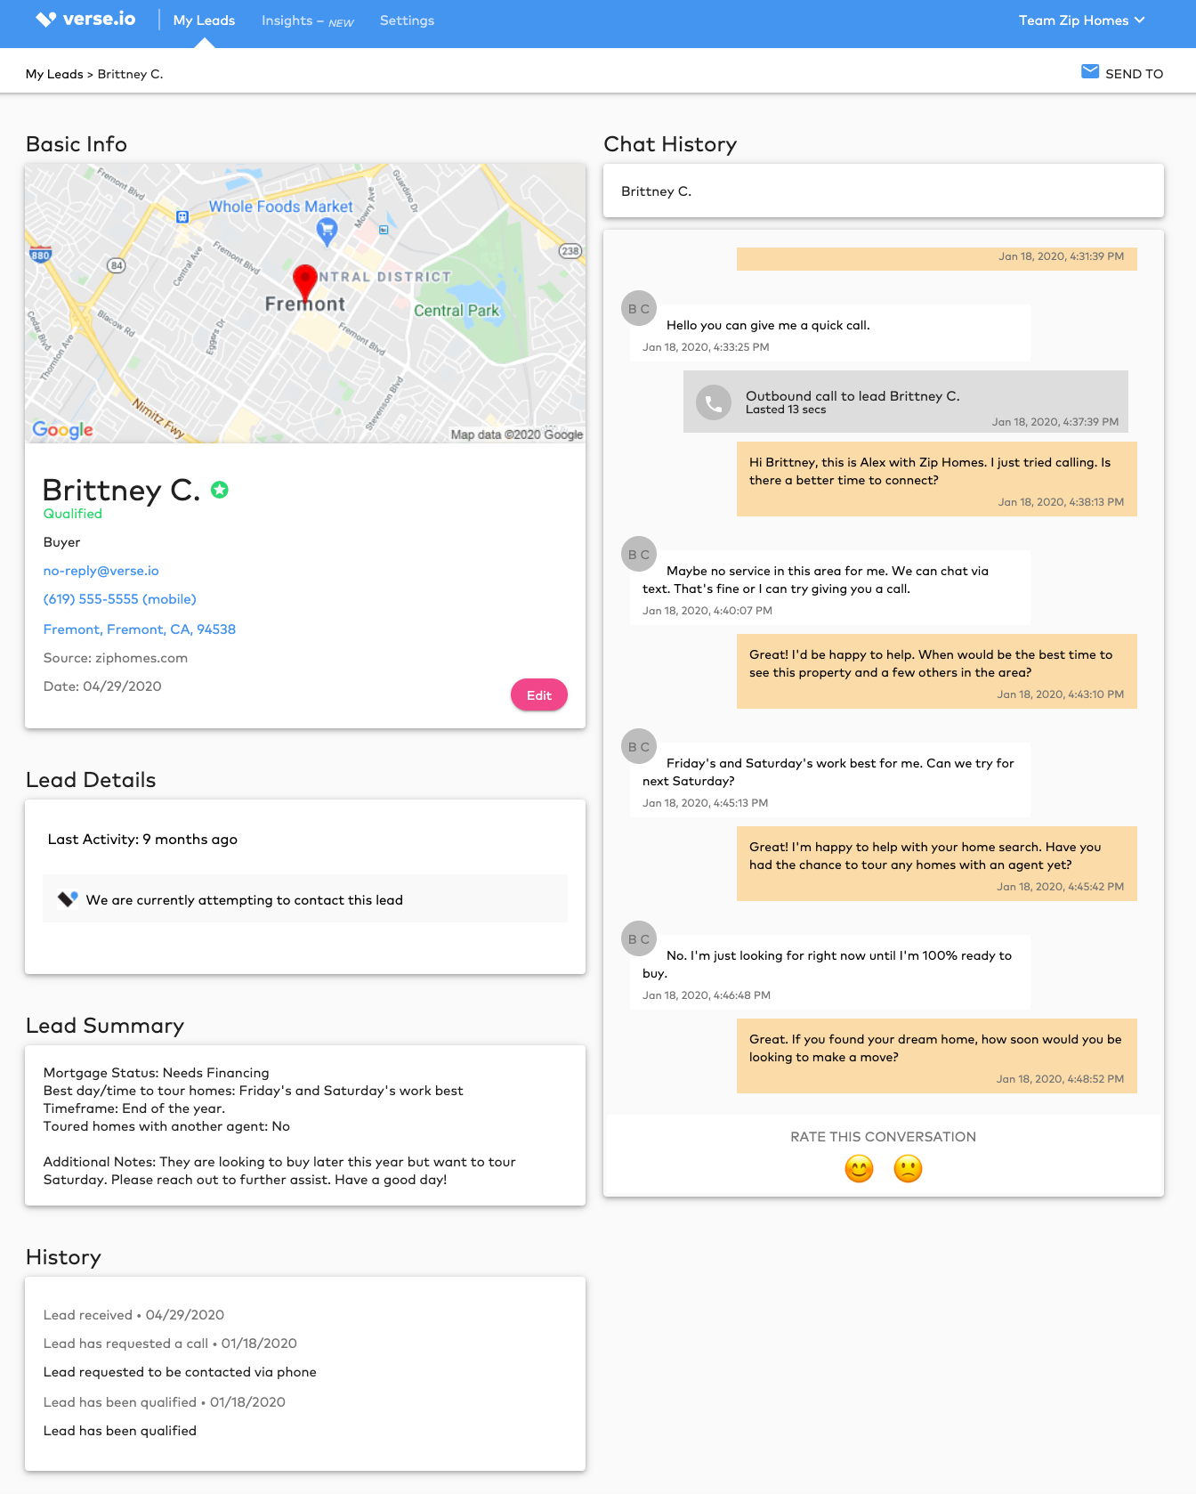
Task: Open the My Leads tab
Action: coord(204,20)
